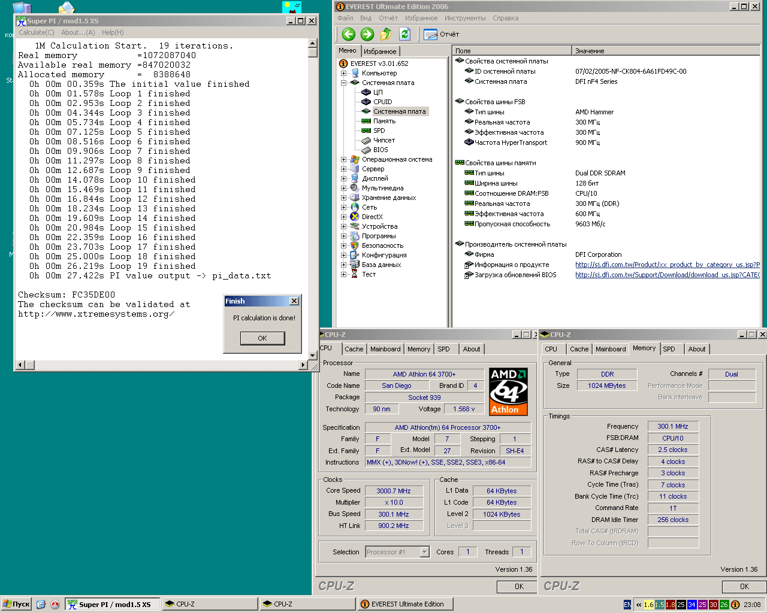767x613 pixels.
Task: Click the green Forward arrow in EVEREST toolbar
Action: (x=367, y=34)
